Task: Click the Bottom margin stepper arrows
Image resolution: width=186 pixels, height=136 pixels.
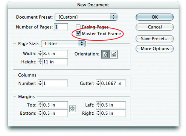Action: pos(40,113)
